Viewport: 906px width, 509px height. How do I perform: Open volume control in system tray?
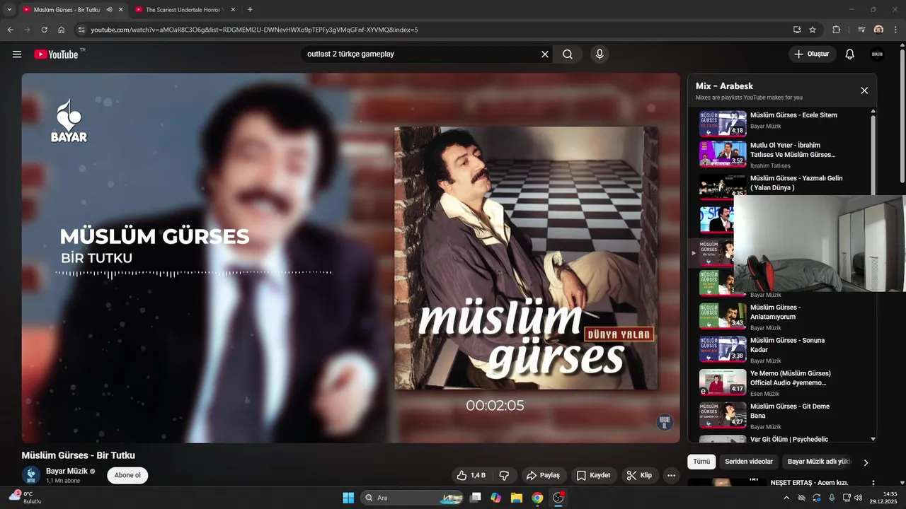coord(859,498)
